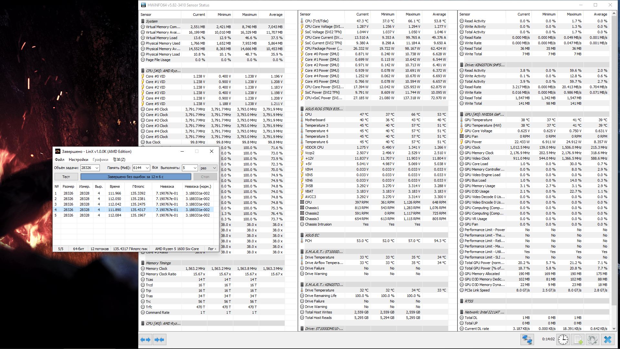Click the icon beside GPU Core Voltage
The image size is (620, 349).
pos(462,131)
